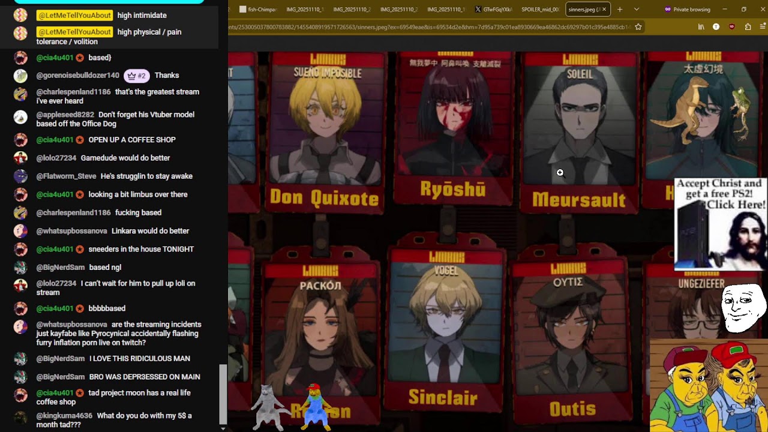Click the #2 crown badge beside gorenoisebulldozer140

(x=137, y=76)
